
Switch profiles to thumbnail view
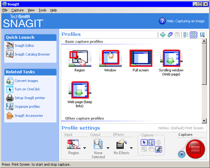coord(193,35)
